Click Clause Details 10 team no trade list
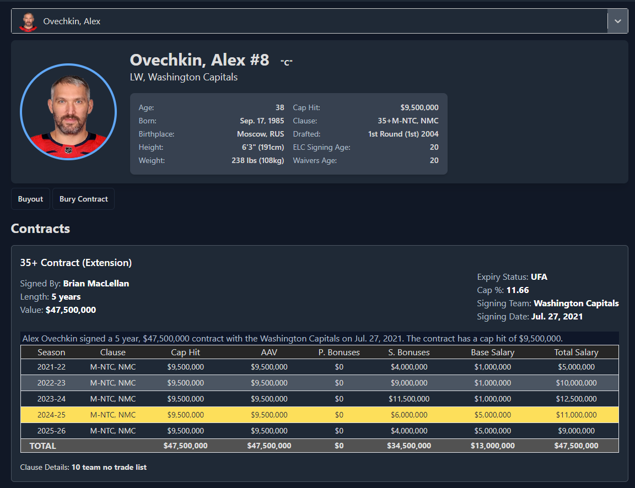 click(x=109, y=468)
